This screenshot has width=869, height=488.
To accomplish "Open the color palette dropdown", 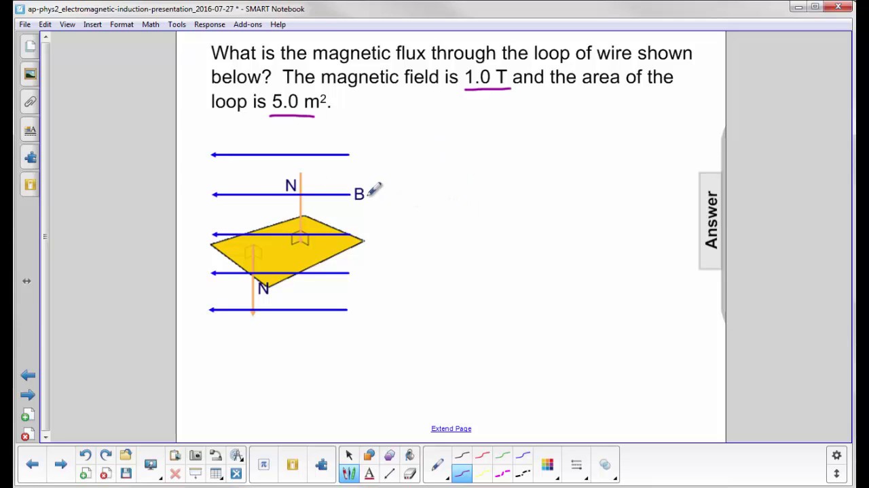I will 548,465.
